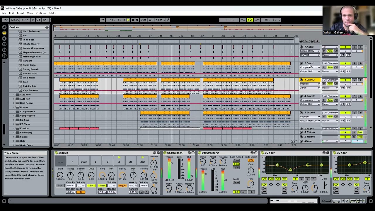Jump to the previous locator
The height and width of the screenshot is (211, 375).
[301, 41]
